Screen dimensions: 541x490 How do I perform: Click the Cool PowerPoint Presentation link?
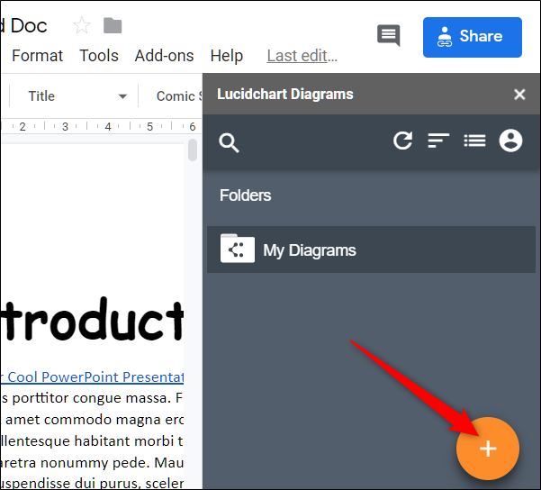[92, 377]
